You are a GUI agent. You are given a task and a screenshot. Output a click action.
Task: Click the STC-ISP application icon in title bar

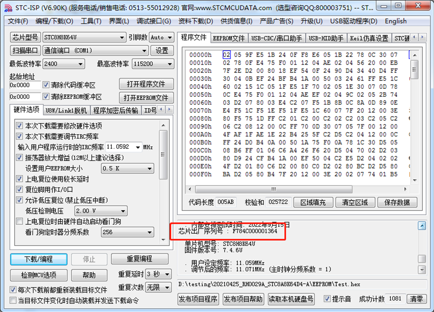(8, 7)
